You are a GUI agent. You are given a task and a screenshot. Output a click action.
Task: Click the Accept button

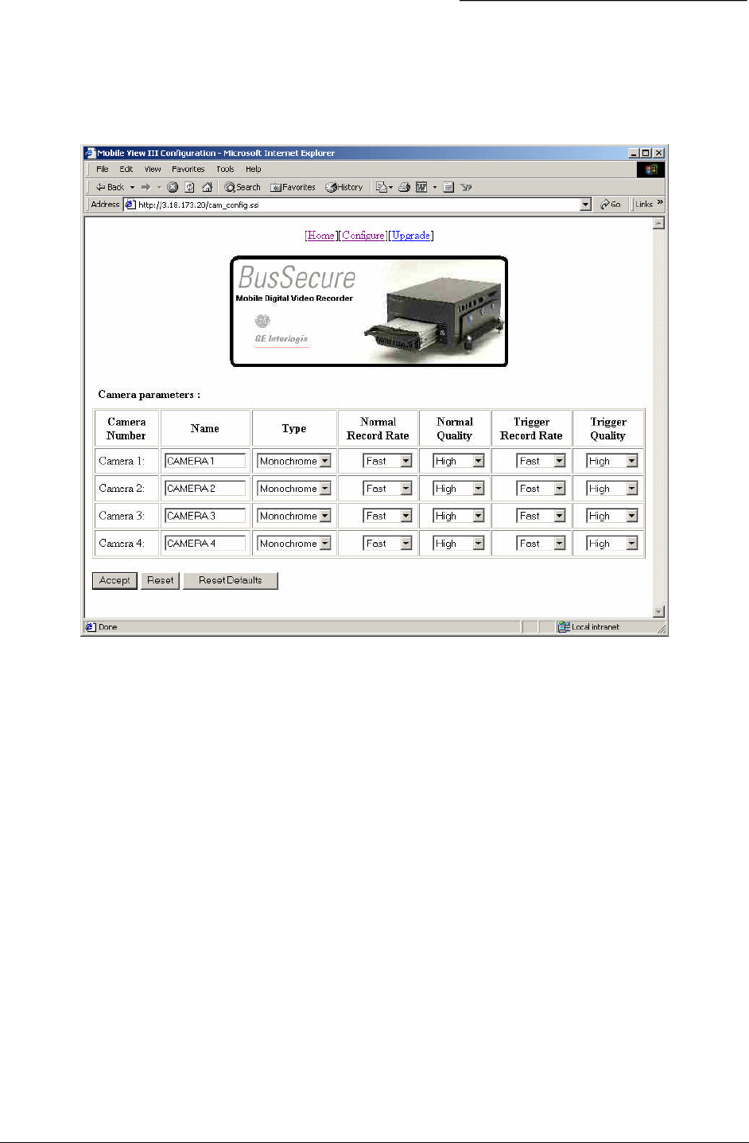pyautogui.click(x=114, y=580)
